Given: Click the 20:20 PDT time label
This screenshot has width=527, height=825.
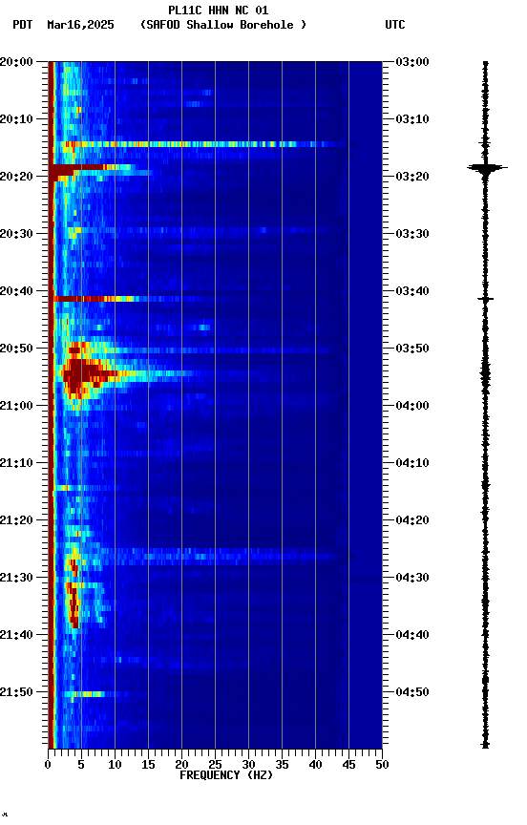Looking at the screenshot, I should tap(17, 177).
